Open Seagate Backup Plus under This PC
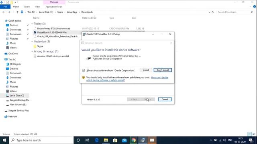Viewport: 257px width, 144px height. coord(20,100)
